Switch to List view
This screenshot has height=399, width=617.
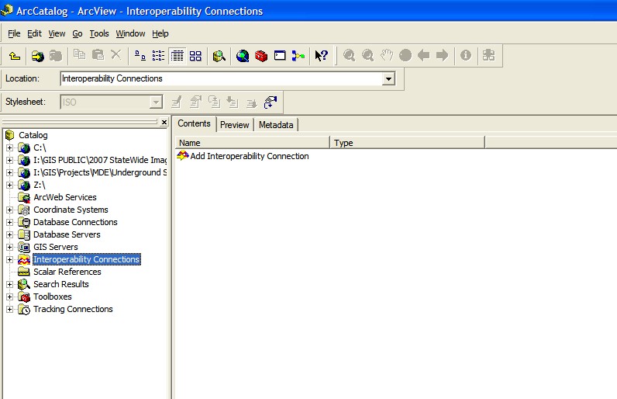158,56
